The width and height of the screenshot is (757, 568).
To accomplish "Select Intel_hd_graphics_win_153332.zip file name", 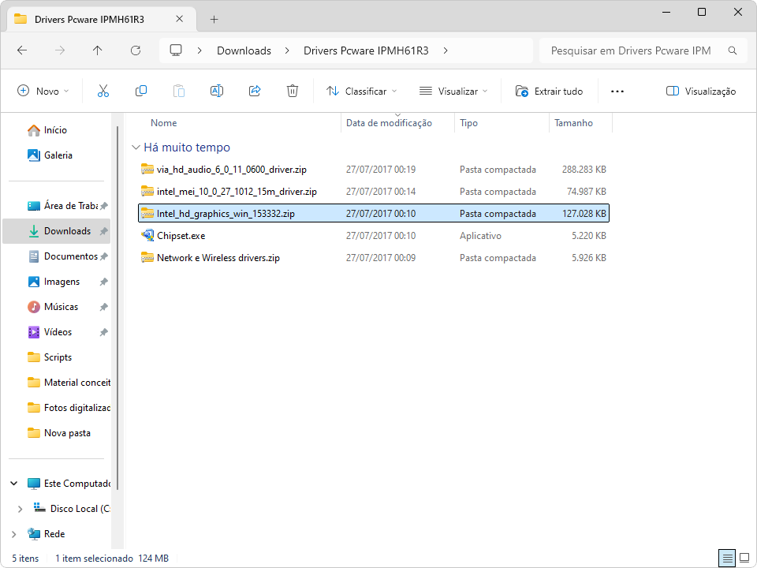I will 226,214.
